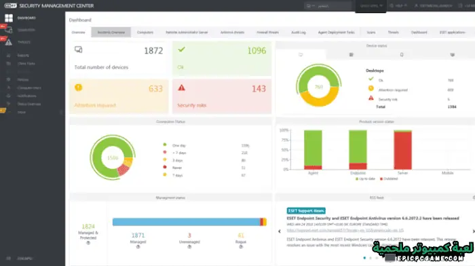Screen dimensions: 475x266
Task: Switch to the Overview tab
Action: pyautogui.click(x=79, y=32)
